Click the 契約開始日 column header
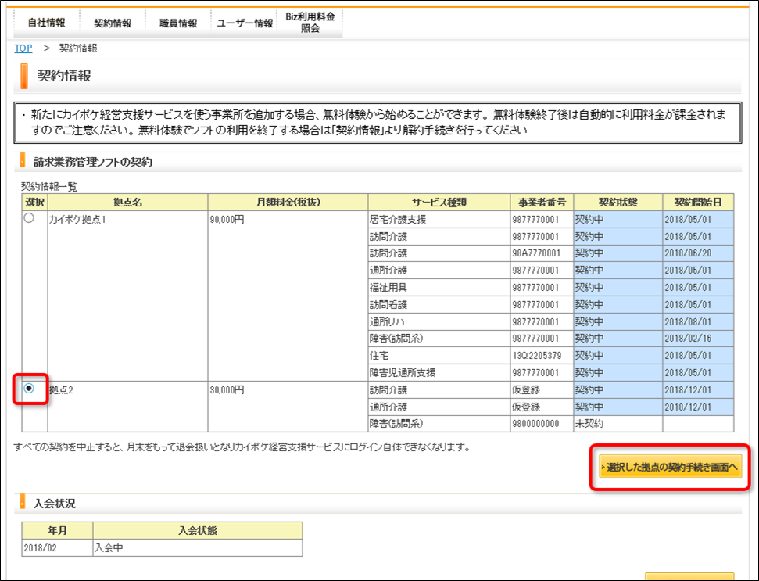Screen dimensions: 759x581 698,203
